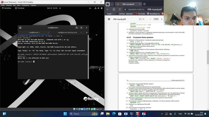Click the tray OneDrive cloud icon
The width and height of the screenshot is (209, 117).
coord(170,114)
